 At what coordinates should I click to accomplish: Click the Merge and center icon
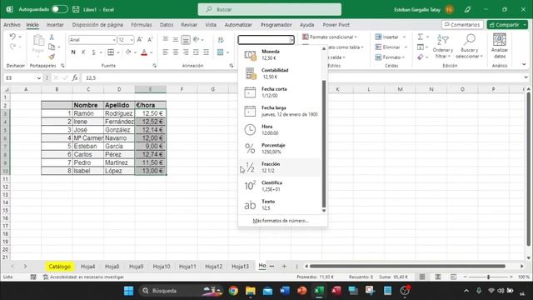220,52
